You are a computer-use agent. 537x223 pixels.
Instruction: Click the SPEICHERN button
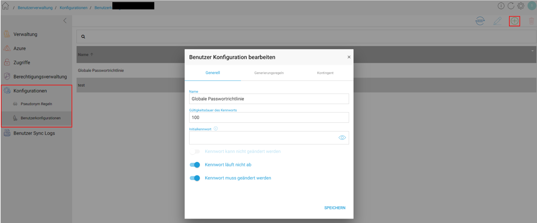point(335,208)
